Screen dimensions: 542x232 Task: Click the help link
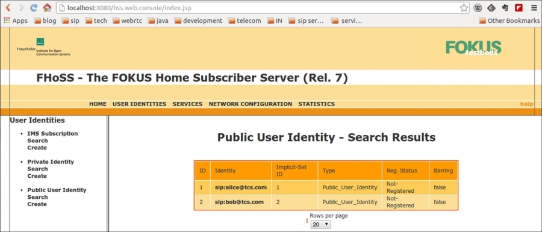[526, 104]
